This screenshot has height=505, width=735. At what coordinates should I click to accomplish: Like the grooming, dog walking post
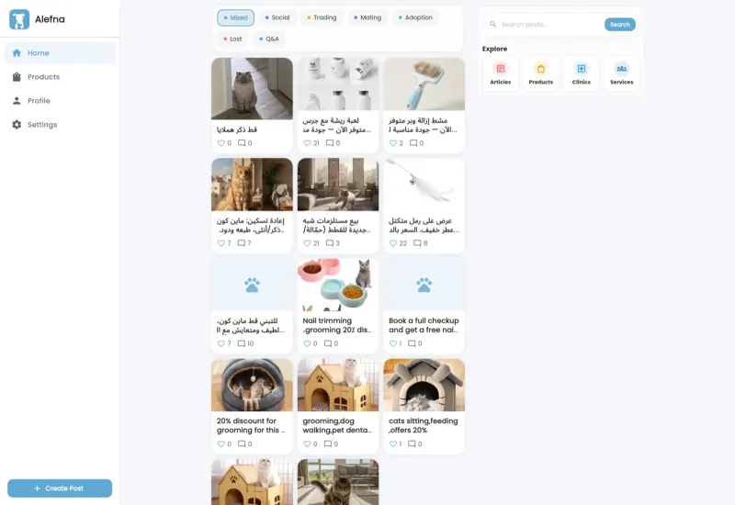(x=307, y=444)
